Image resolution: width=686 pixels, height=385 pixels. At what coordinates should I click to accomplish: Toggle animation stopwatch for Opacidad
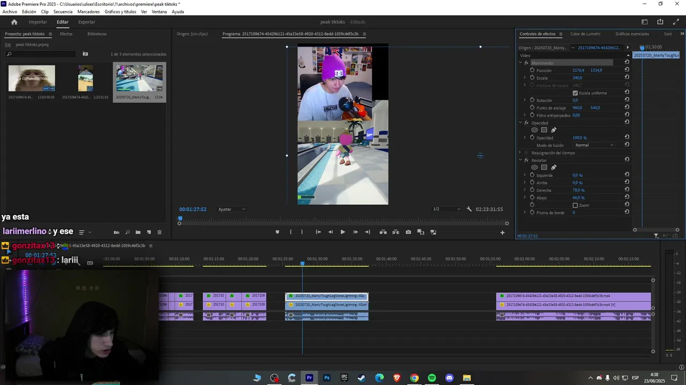[x=532, y=137]
